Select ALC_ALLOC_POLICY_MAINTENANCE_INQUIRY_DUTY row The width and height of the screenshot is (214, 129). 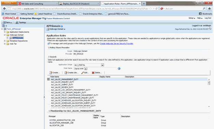click(x=127, y=98)
